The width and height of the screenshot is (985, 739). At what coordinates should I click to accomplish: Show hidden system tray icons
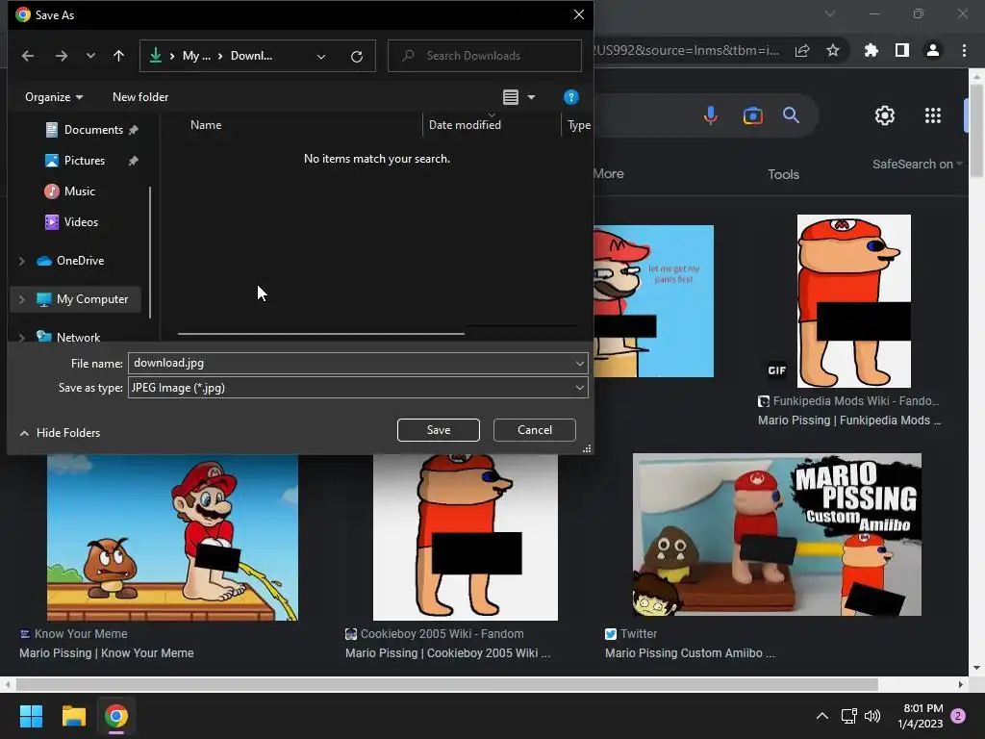click(x=821, y=716)
